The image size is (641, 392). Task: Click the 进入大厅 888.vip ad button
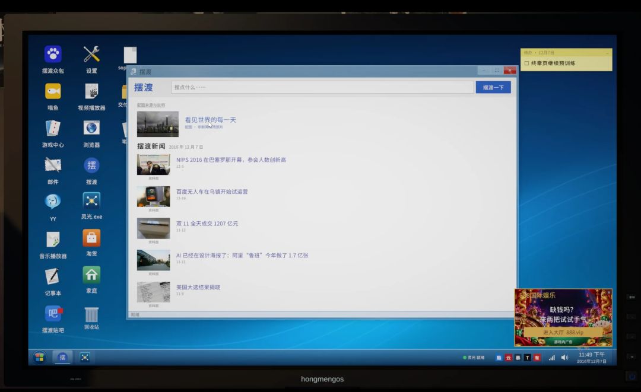pos(563,332)
